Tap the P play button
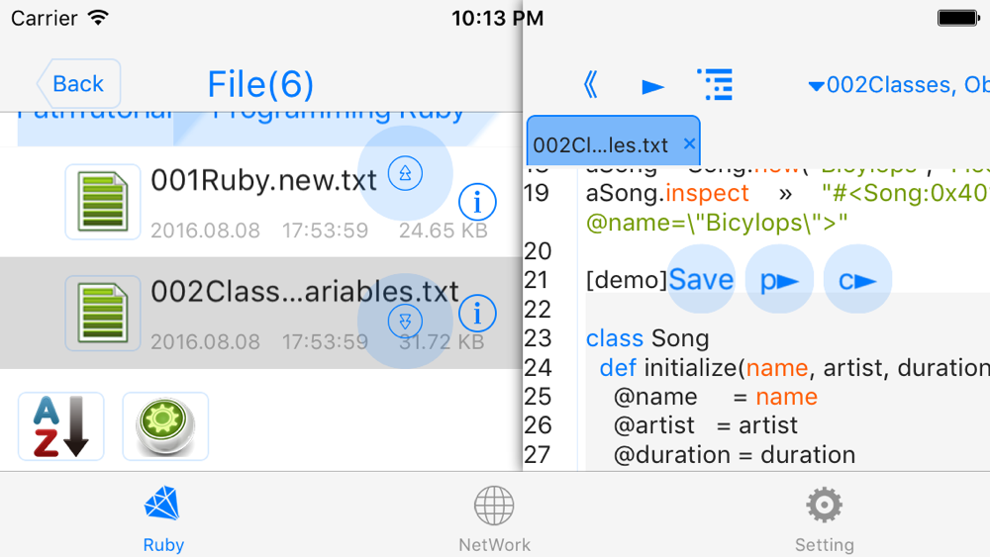This screenshot has height=557, width=990. coord(779,279)
